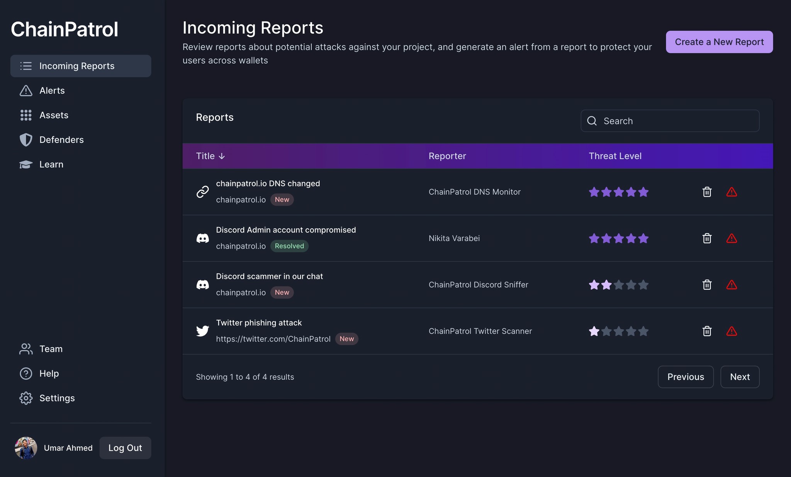Sort by Threat Level column header
The height and width of the screenshot is (477, 791).
coord(615,156)
